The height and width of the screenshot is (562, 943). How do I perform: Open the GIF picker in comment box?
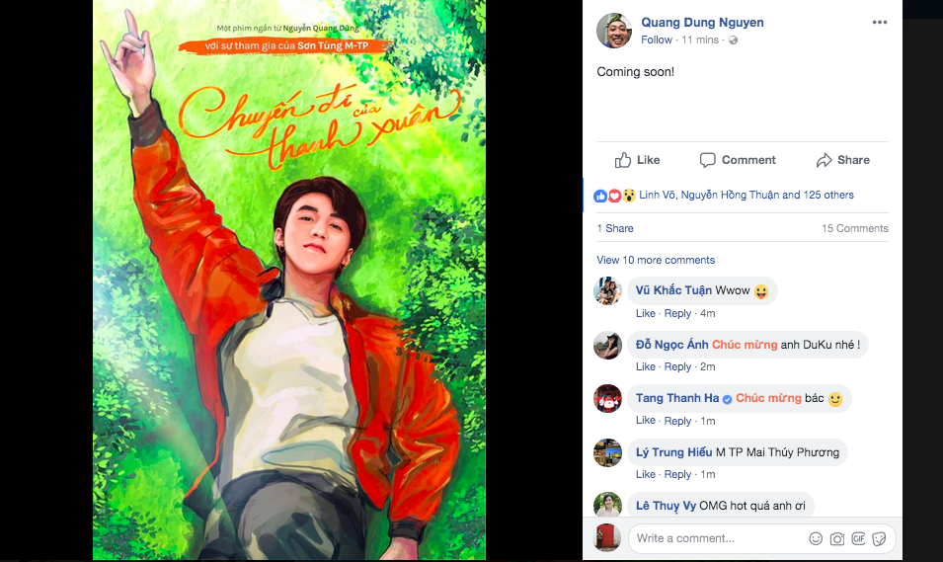(858, 538)
